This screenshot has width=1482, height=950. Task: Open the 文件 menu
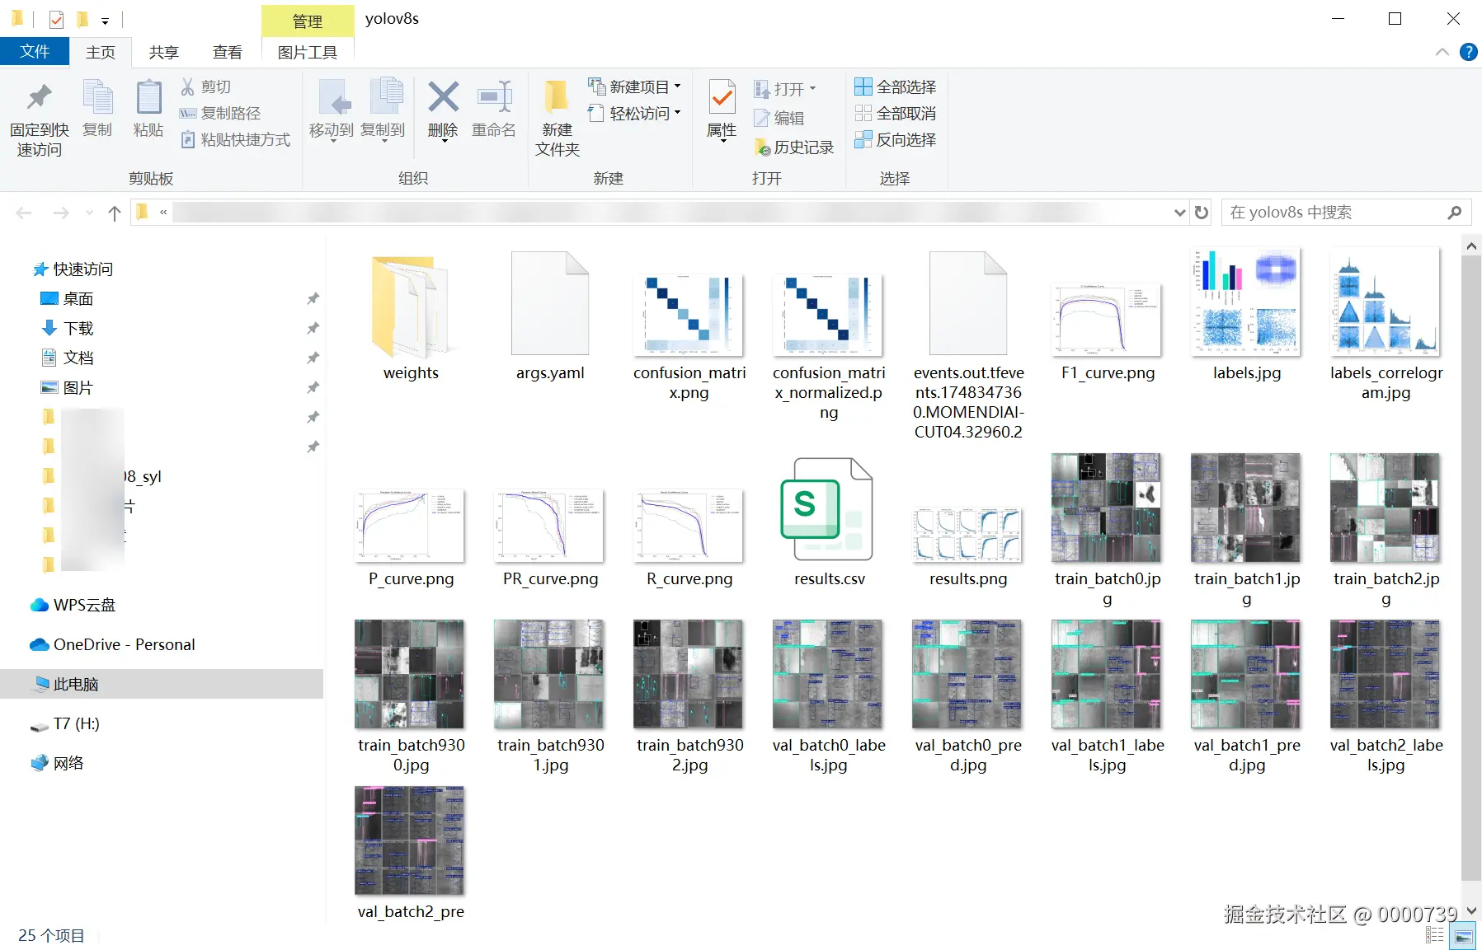(35, 51)
